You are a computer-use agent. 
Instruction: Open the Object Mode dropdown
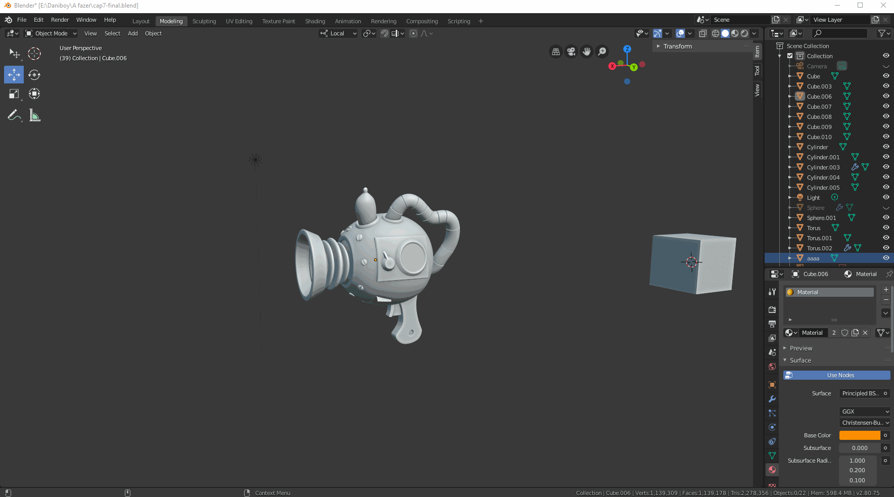click(x=51, y=33)
